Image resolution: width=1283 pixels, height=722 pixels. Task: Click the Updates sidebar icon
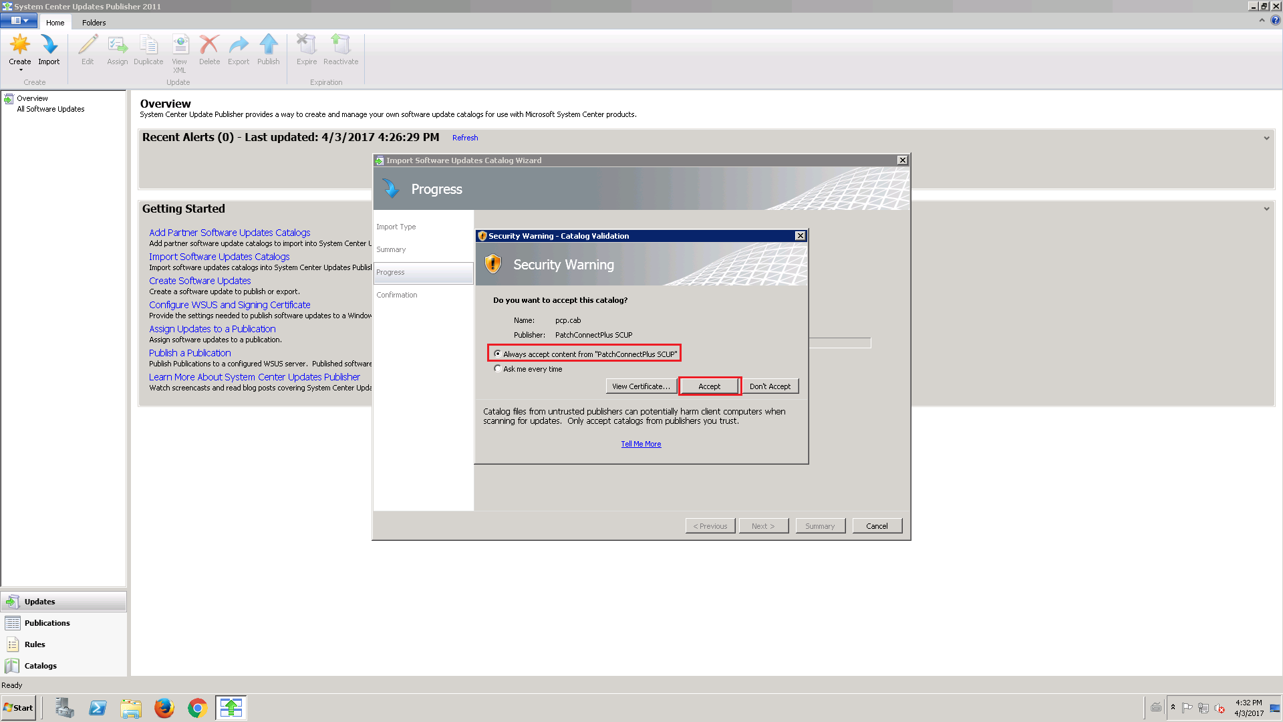12,601
